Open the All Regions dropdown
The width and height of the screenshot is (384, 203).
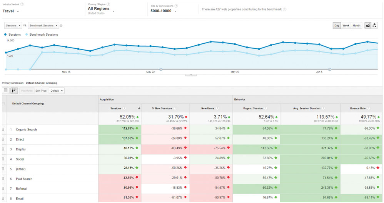click(x=101, y=9)
